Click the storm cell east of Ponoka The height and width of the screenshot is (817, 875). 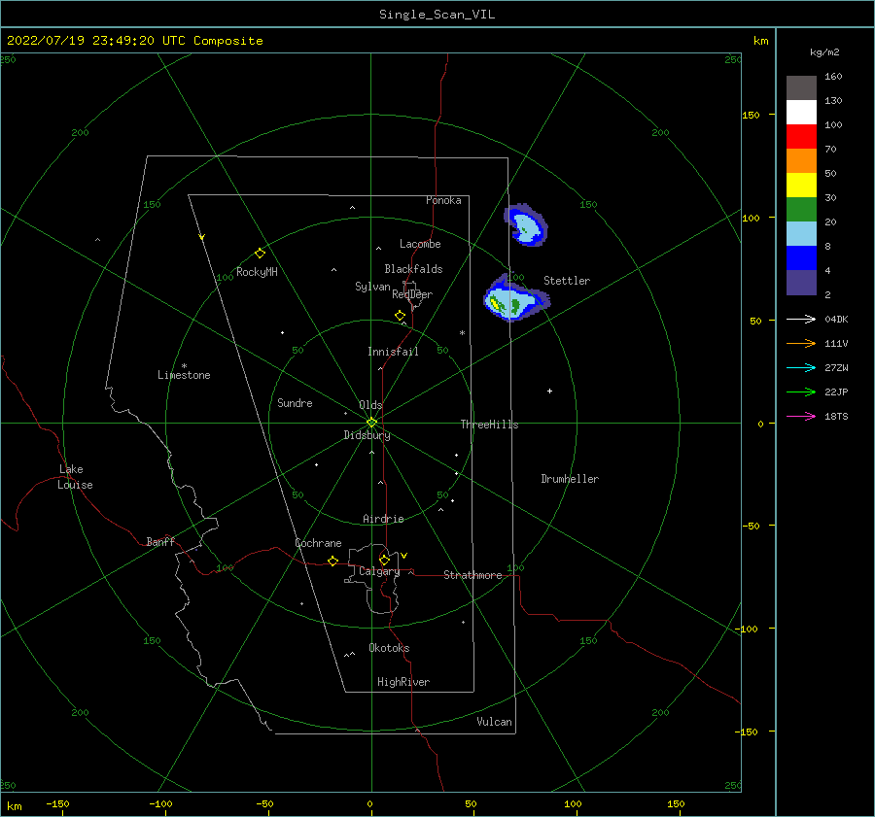point(526,224)
